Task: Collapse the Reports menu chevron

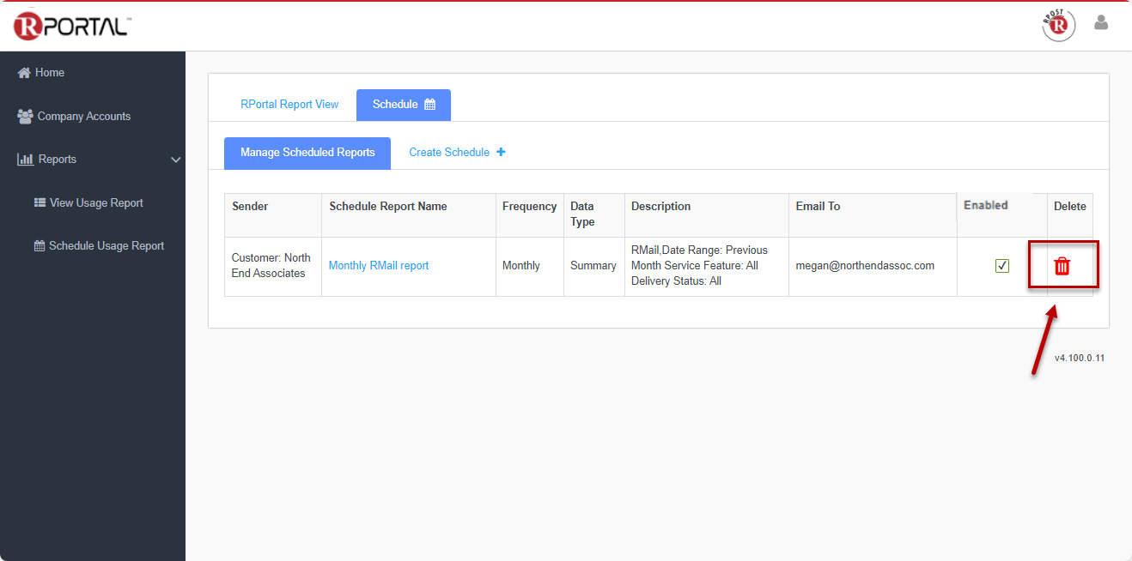Action: click(175, 160)
